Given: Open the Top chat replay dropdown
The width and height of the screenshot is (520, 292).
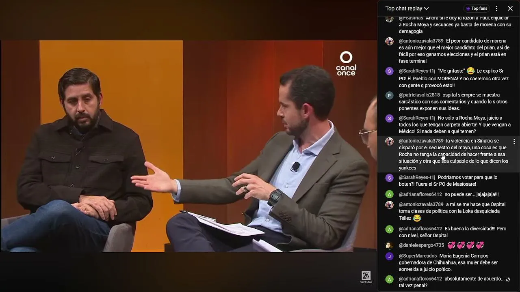Looking at the screenshot, I should (x=407, y=9).
